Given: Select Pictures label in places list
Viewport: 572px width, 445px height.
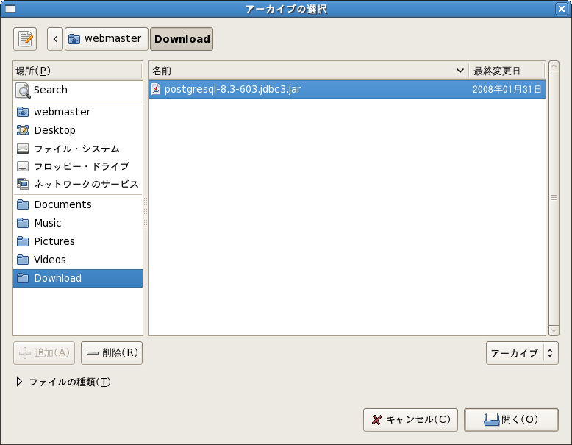Looking at the screenshot, I should click(x=54, y=241).
